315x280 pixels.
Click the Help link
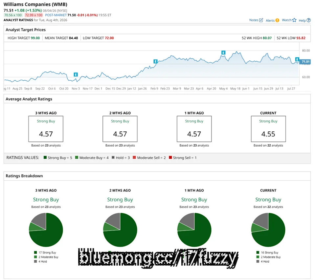pos(302,20)
